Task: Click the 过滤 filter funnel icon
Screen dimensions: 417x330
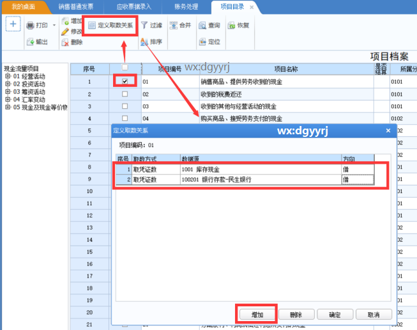Action: 144,26
